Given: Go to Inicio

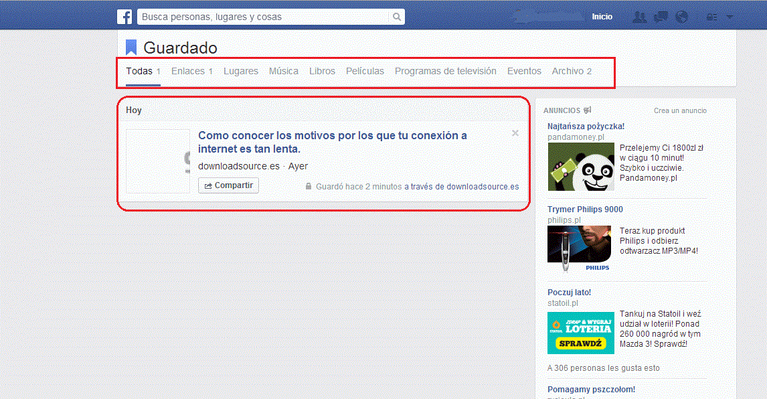Looking at the screenshot, I should pos(602,17).
